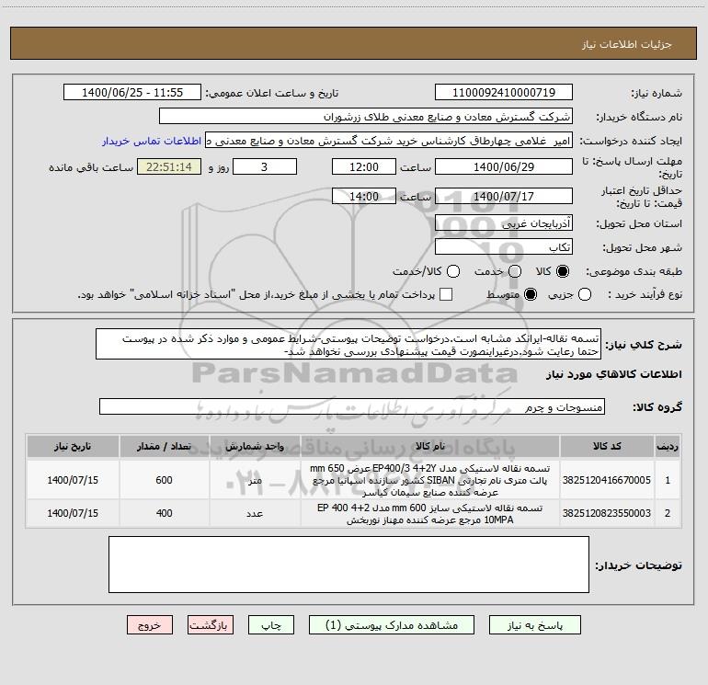
Task: Click need date 1400/07/15 in row 2
Action: (73, 513)
